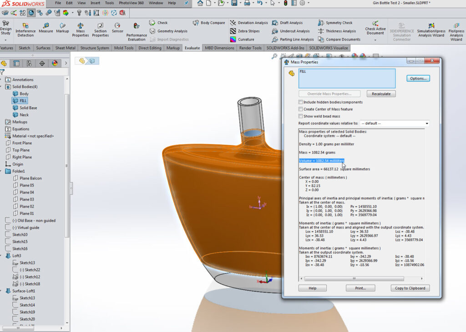The height and width of the screenshot is (332, 466).
Task: Enable Include hidden bodies/components checkbox
Action: [x=301, y=102]
